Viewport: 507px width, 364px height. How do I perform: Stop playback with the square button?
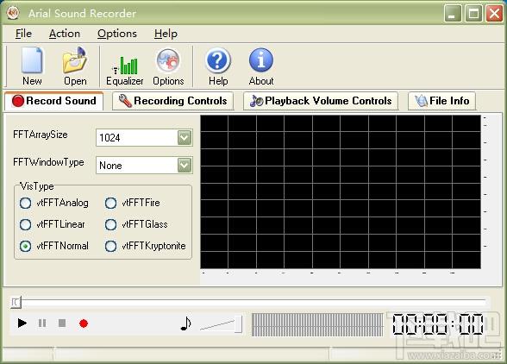click(x=62, y=323)
